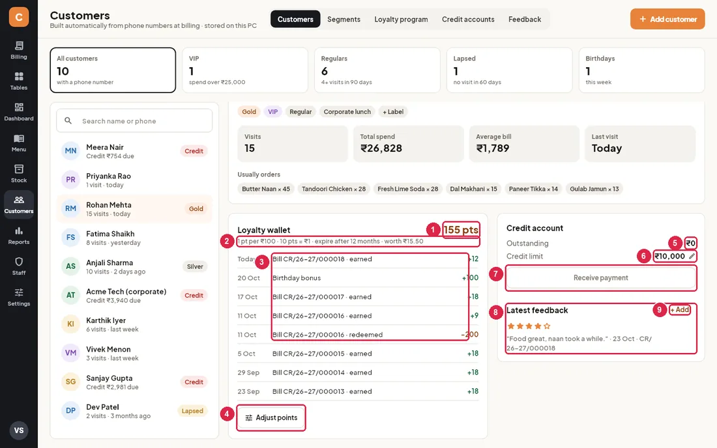
Task: Select customer Rohan Mehta
Action: 134,209
